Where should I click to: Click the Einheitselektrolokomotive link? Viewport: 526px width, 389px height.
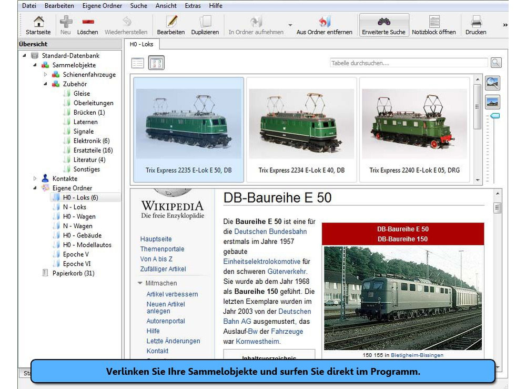(262, 262)
